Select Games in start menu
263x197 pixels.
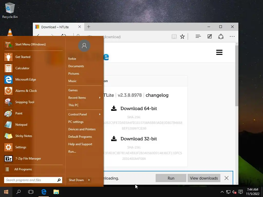tap(73, 90)
